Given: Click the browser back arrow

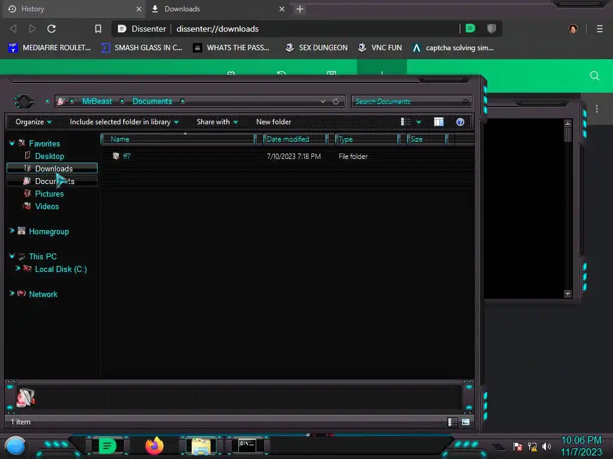Looking at the screenshot, I should pyautogui.click(x=13, y=29).
